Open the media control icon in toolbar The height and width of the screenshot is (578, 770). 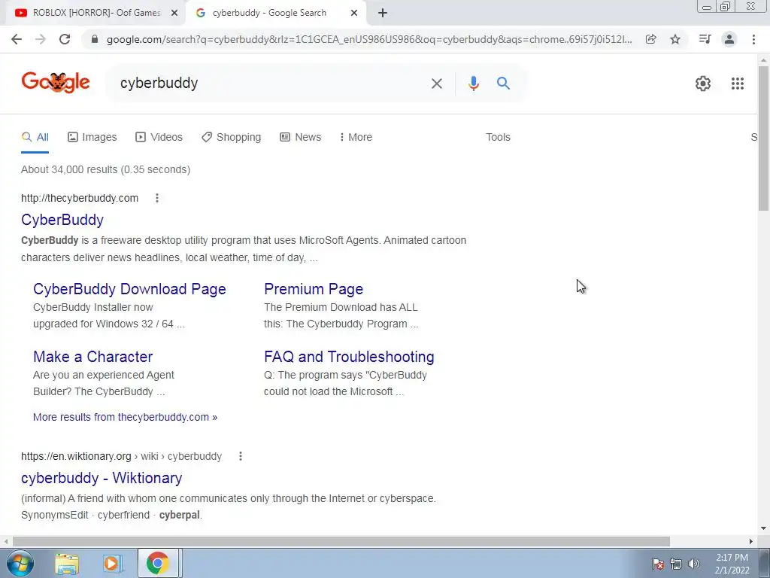pos(705,39)
